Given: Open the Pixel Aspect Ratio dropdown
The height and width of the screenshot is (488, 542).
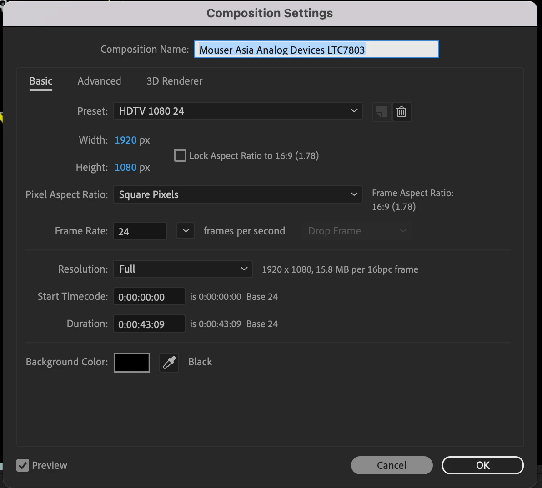Looking at the screenshot, I should (237, 194).
